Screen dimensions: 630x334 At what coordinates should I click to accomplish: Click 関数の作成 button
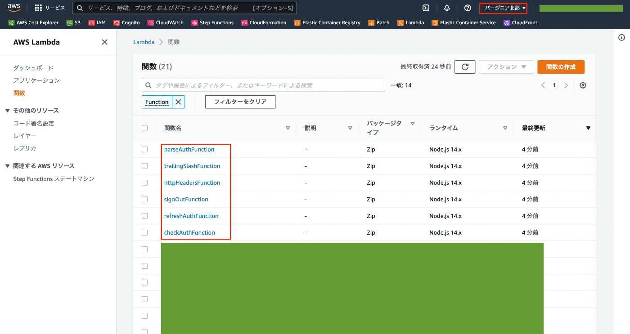pyautogui.click(x=561, y=67)
